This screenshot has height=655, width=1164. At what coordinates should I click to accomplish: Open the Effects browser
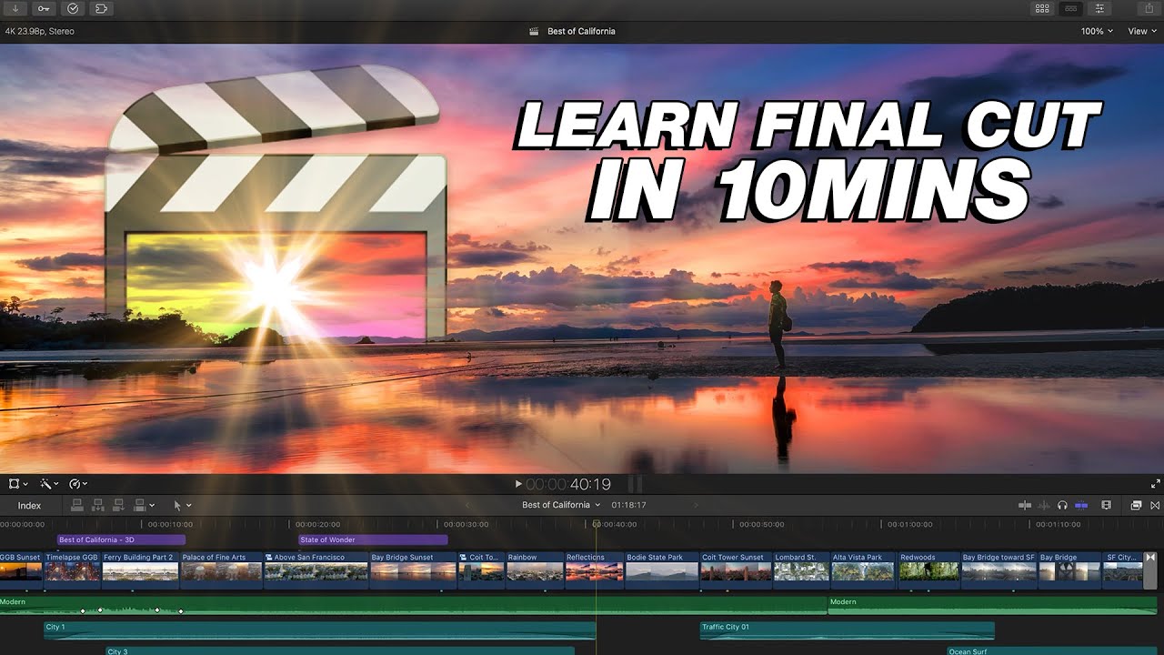click(x=1136, y=505)
